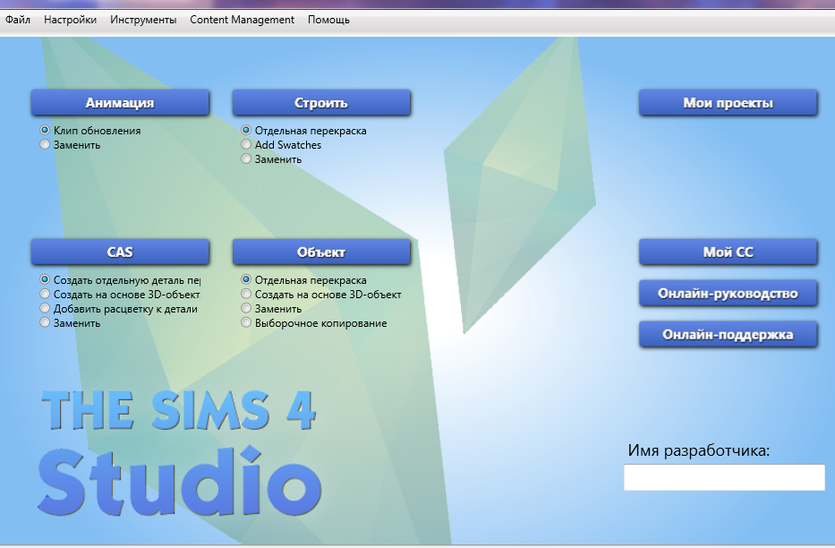Click the Имя разработчика input field

pyautogui.click(x=724, y=477)
